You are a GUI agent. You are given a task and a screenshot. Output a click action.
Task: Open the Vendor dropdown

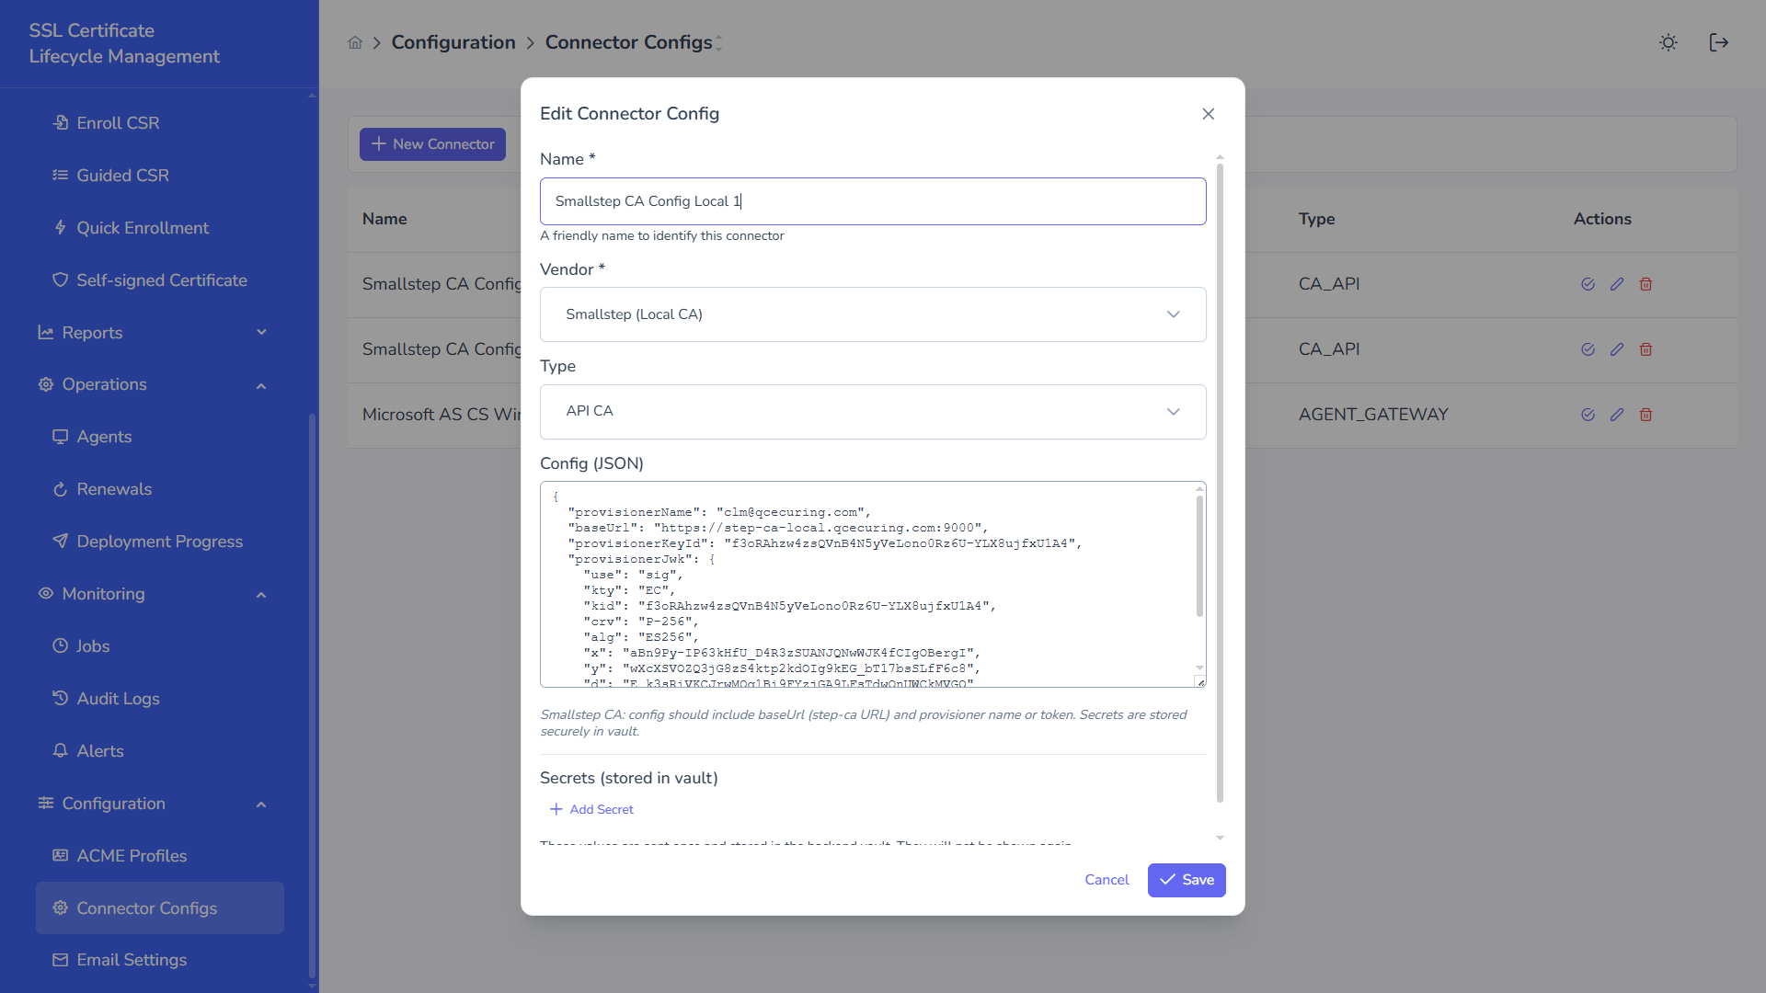click(x=872, y=314)
